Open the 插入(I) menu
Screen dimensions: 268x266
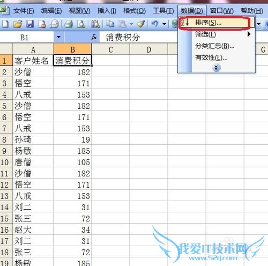point(107,11)
